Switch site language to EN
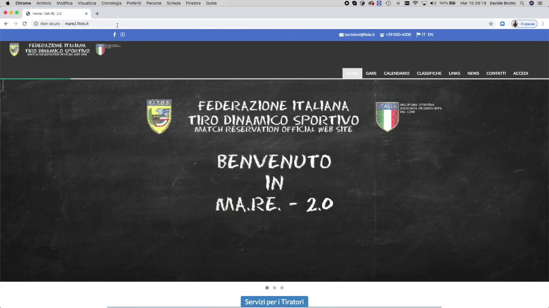The image size is (549, 308). pyautogui.click(x=430, y=35)
